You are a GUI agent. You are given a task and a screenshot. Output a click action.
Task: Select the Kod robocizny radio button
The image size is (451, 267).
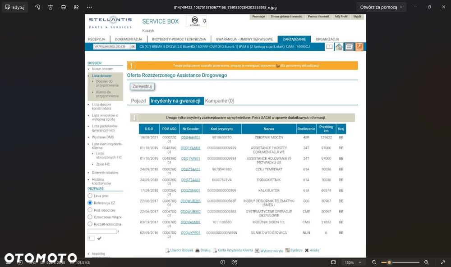tap(90, 210)
